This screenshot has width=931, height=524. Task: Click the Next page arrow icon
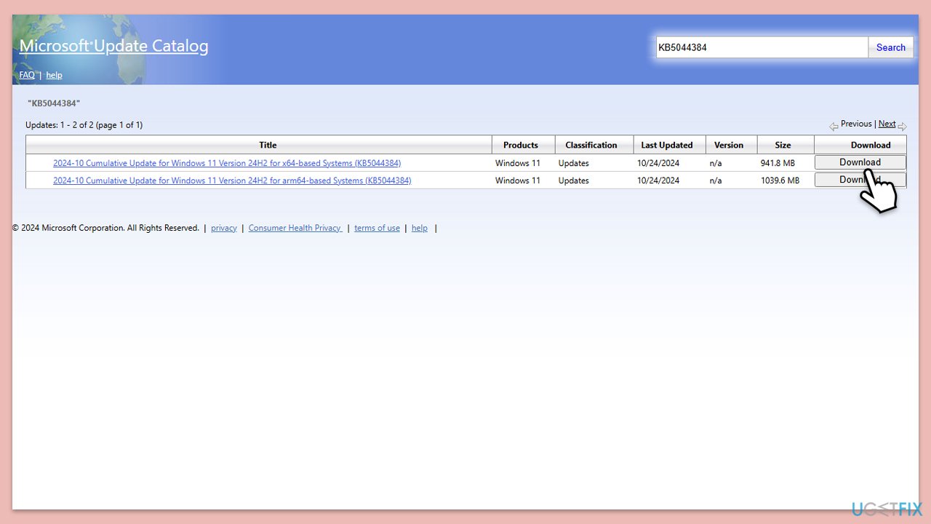click(x=903, y=127)
